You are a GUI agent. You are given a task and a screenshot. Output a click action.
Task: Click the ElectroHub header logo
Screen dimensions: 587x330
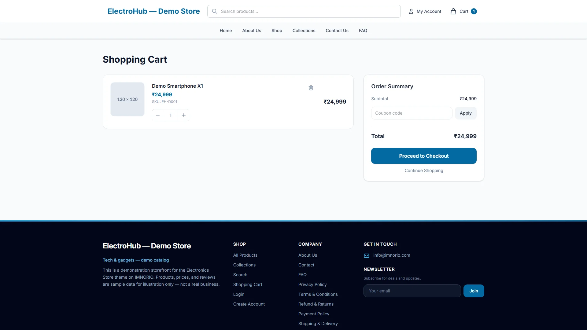click(x=153, y=11)
